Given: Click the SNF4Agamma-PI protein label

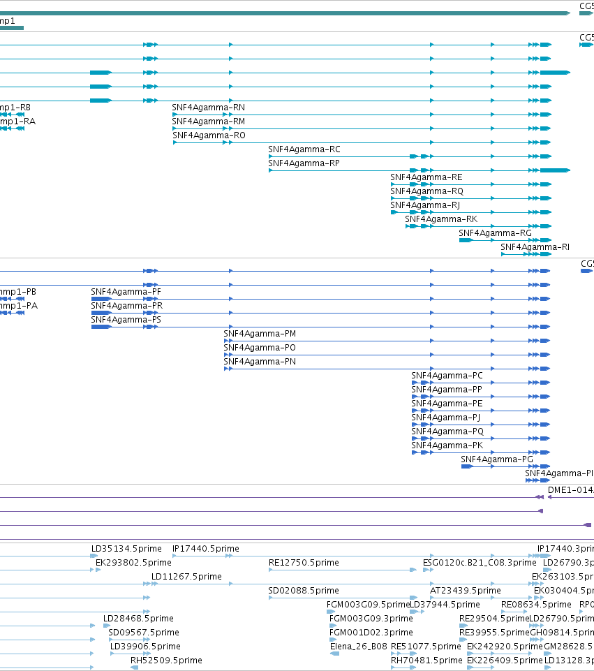Looking at the screenshot, I should point(559,473).
